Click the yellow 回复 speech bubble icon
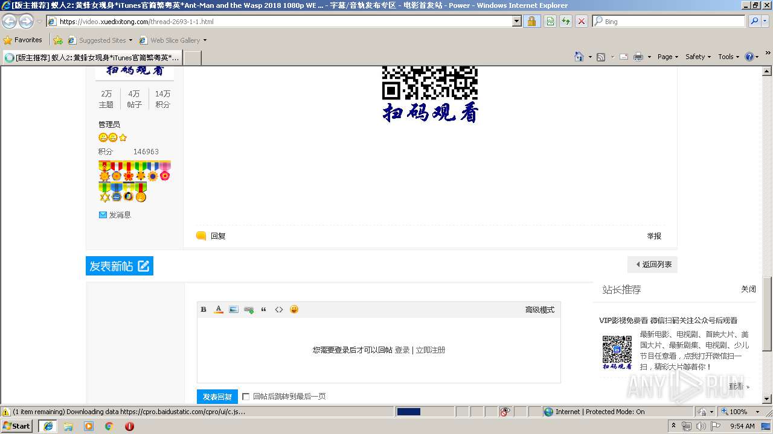This screenshot has height=434, width=773. 201,236
